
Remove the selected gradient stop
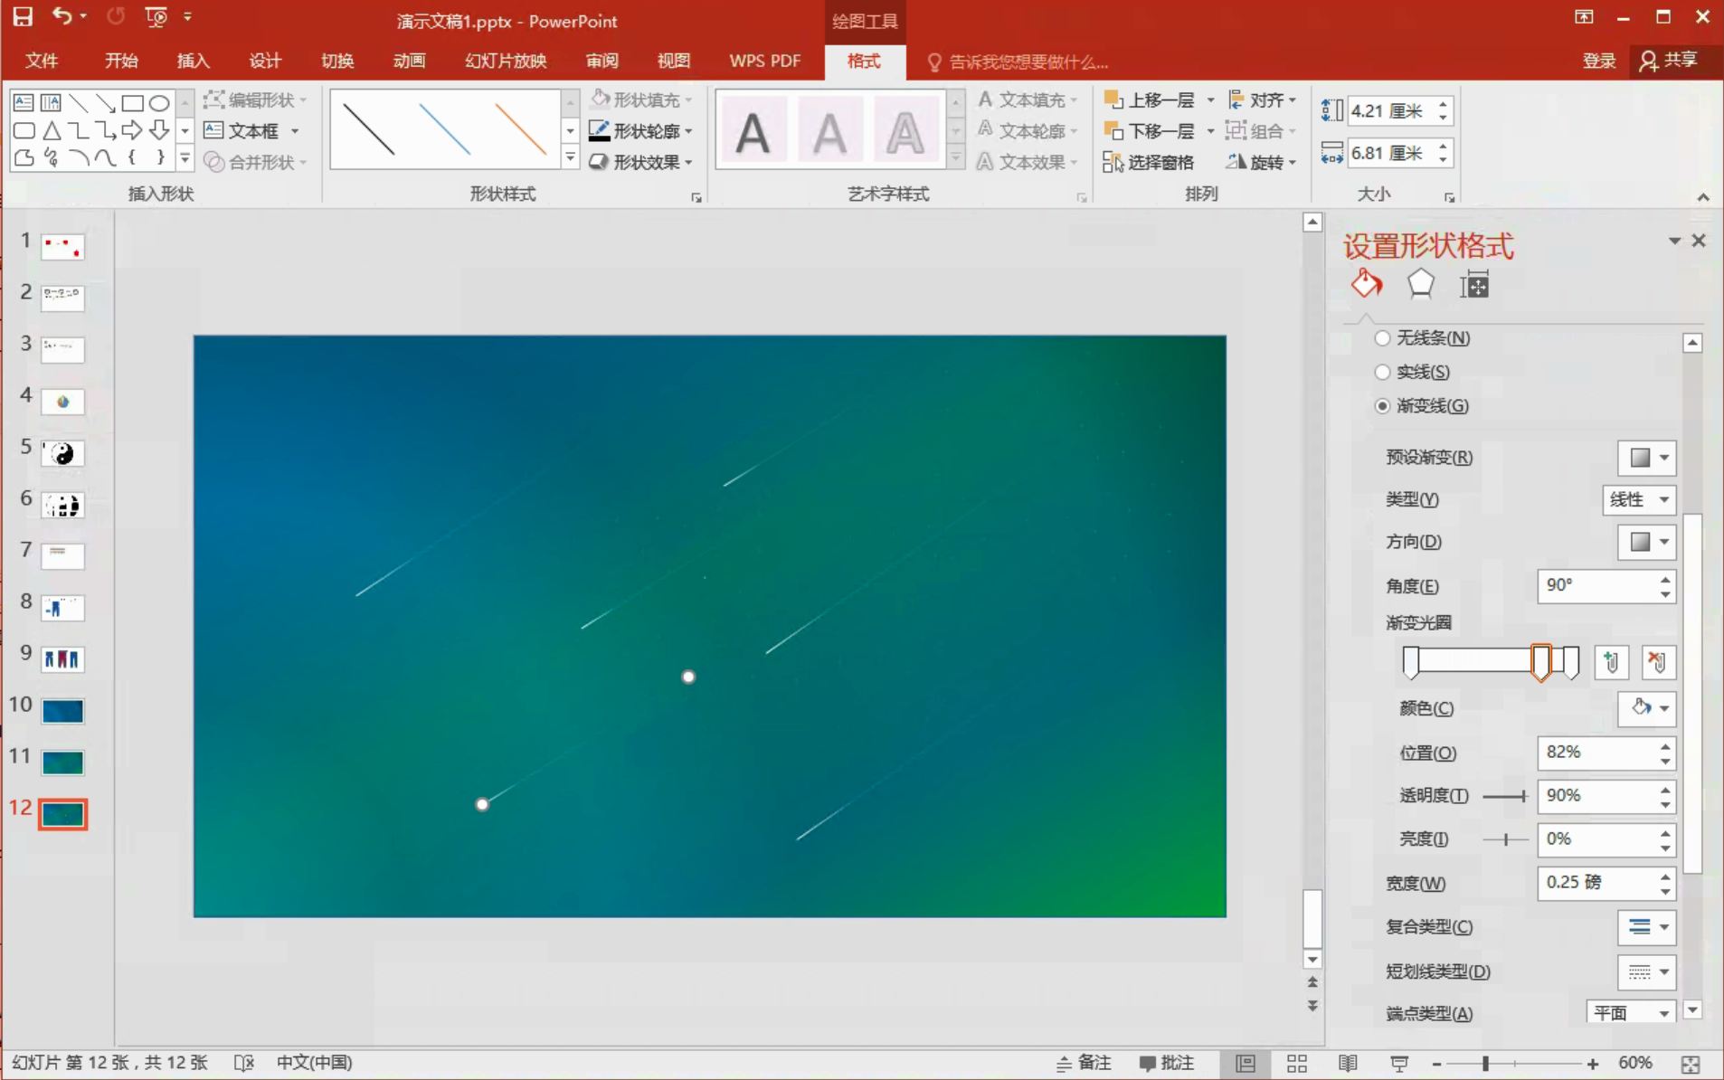point(1657,662)
